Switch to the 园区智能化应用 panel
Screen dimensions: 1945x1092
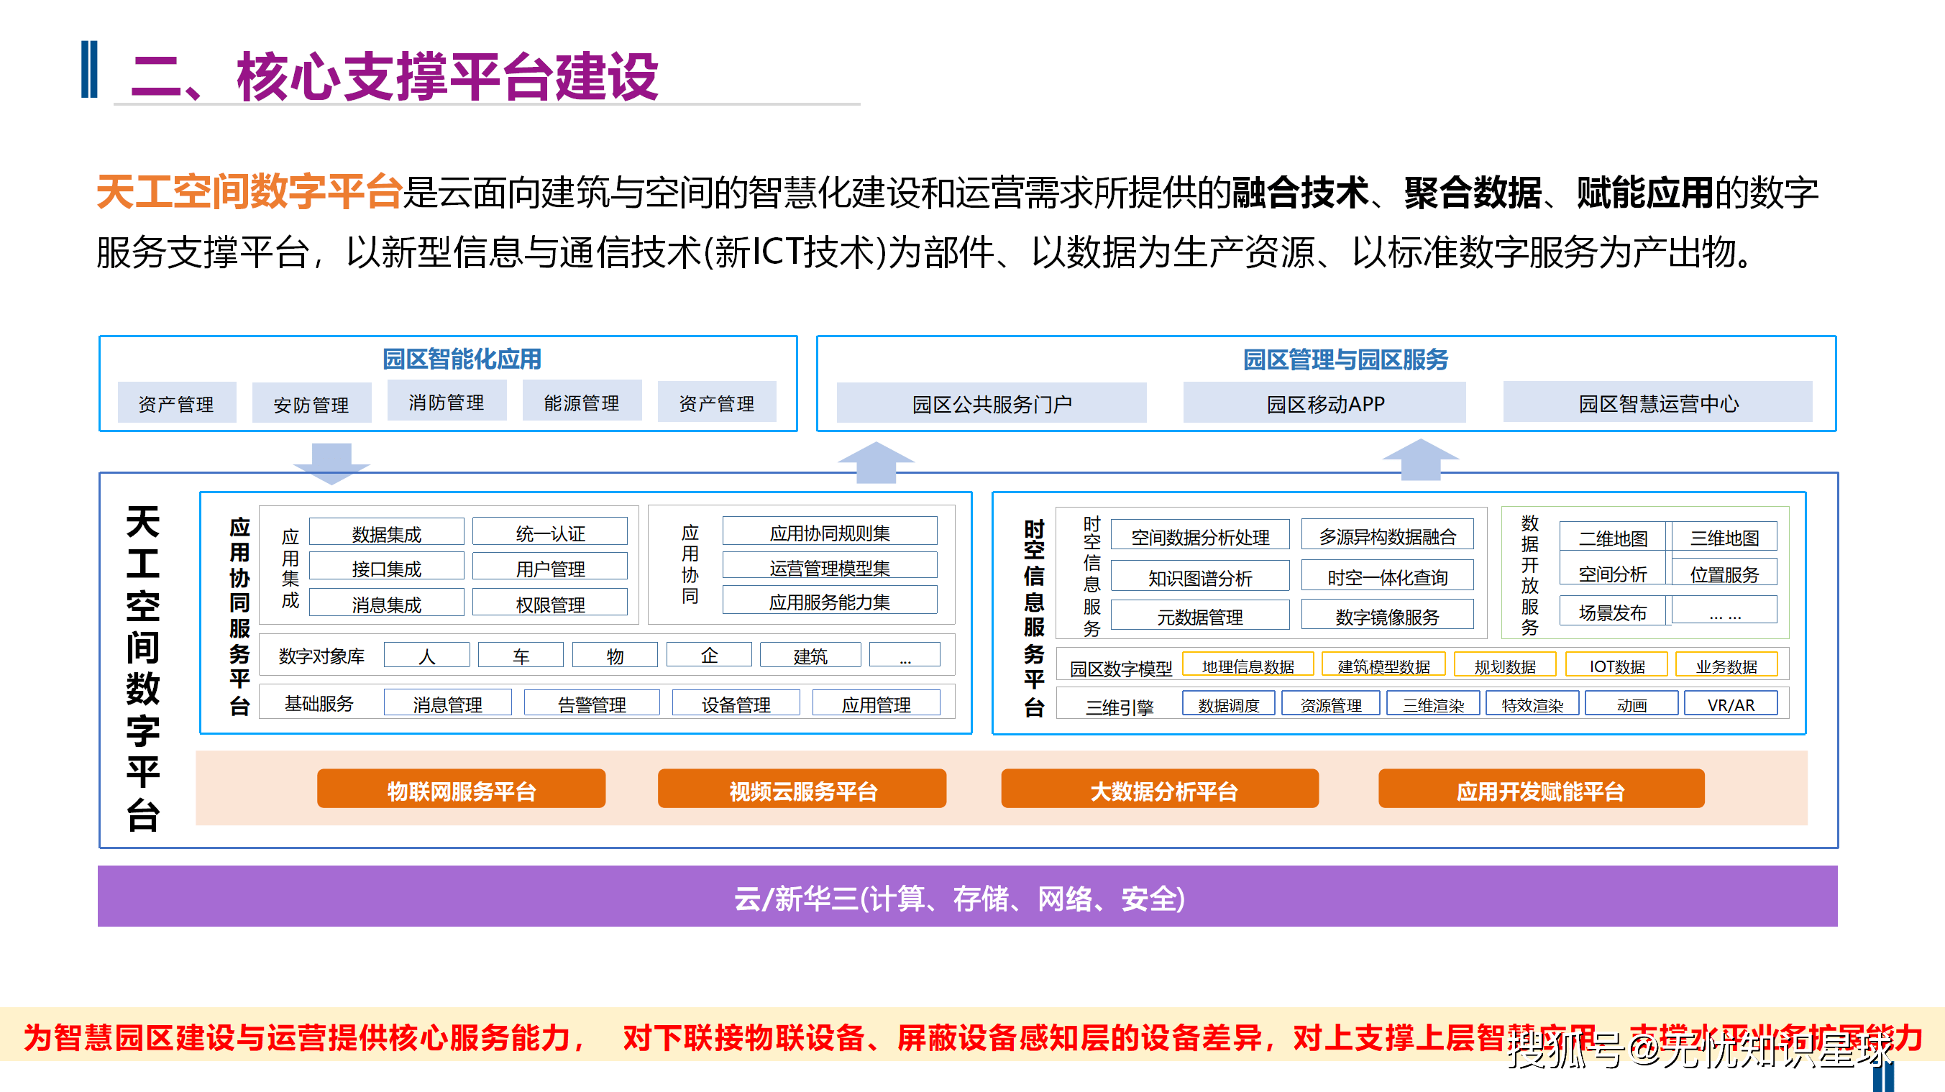(462, 360)
